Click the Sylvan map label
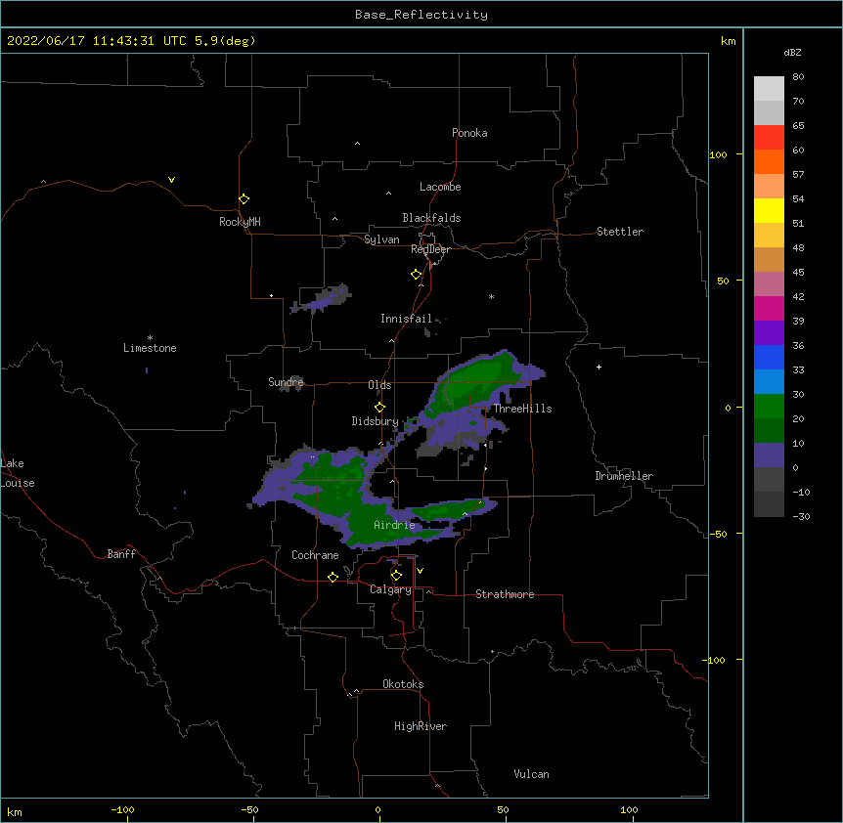Screen dimensions: 843x823 381,239
